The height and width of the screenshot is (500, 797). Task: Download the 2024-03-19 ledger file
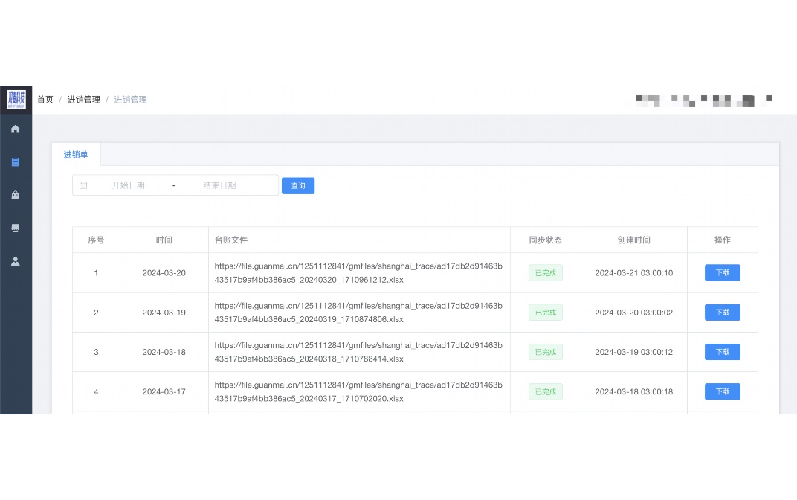722,312
